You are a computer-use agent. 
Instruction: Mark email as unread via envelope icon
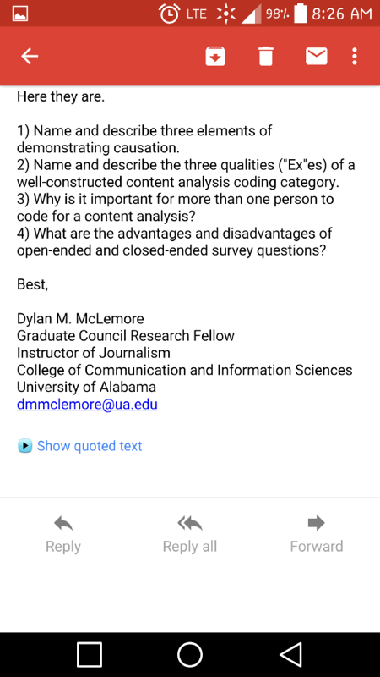316,56
